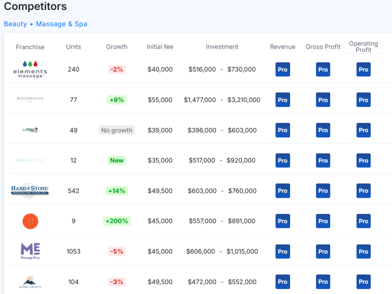Select the $35,000 initial fee
This screenshot has height=294, width=392.
coord(160,160)
